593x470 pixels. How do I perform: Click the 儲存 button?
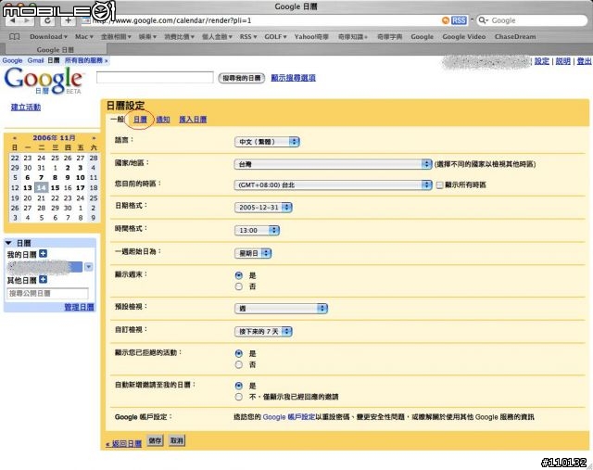(x=155, y=440)
